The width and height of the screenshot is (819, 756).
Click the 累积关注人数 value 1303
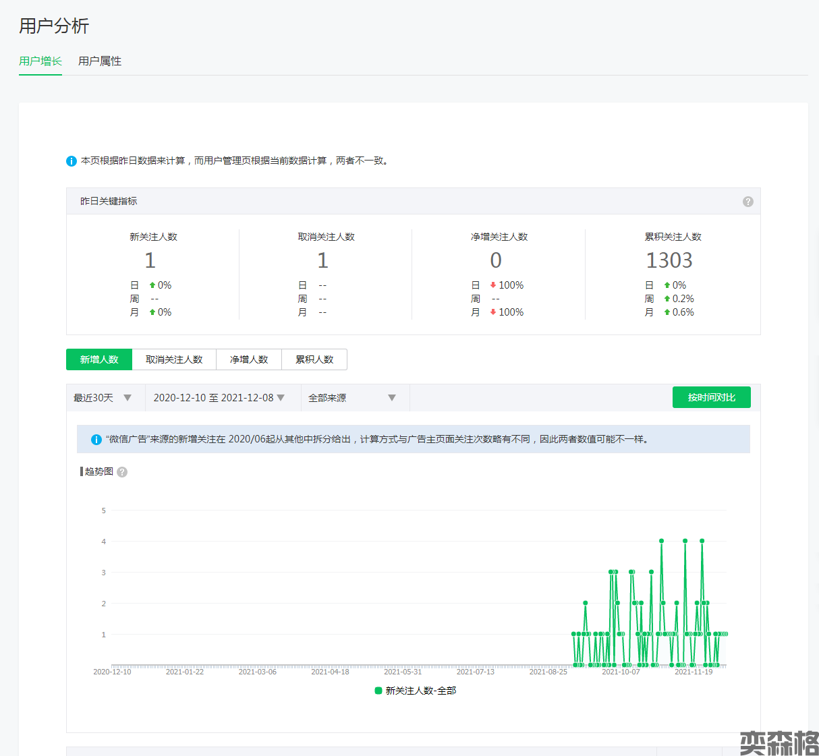(669, 260)
